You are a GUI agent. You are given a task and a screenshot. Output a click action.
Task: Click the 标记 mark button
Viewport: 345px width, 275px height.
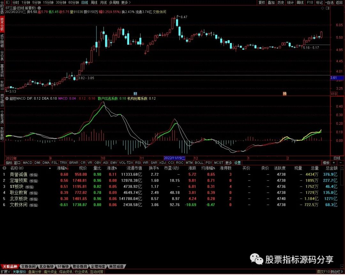point(319,3)
